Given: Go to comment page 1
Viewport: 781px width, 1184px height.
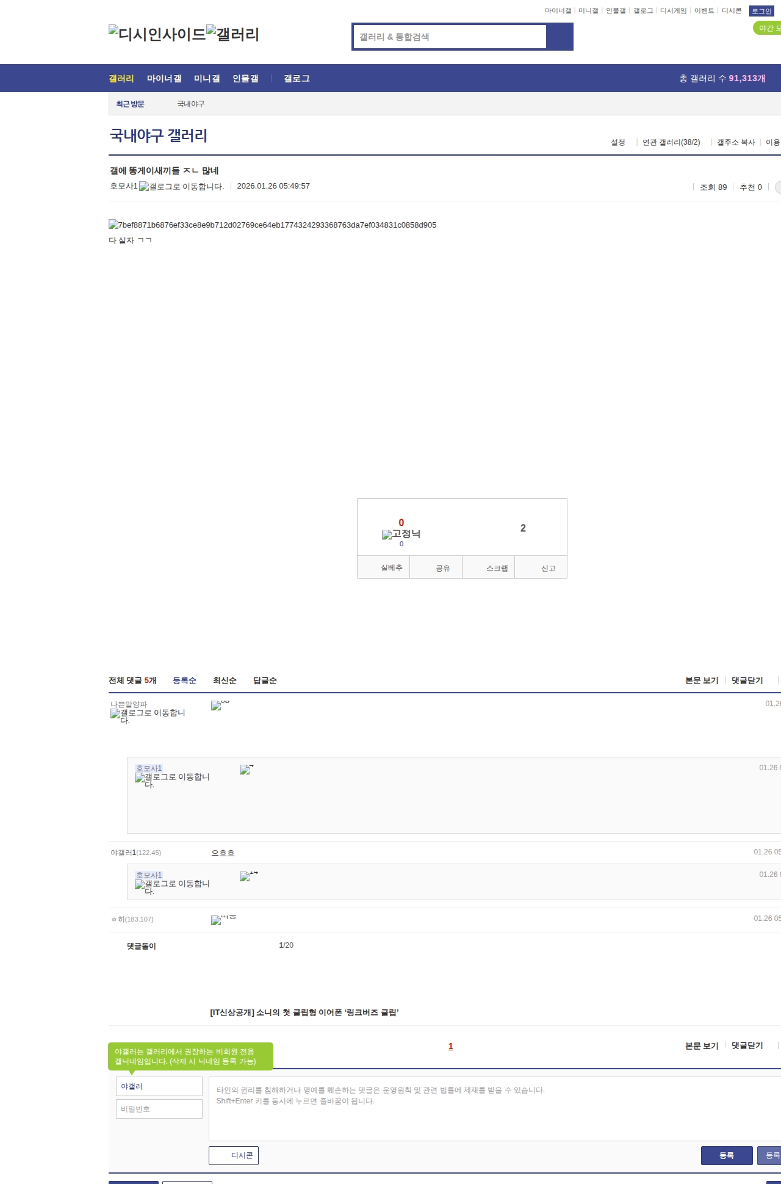Looking at the screenshot, I should click(451, 1046).
